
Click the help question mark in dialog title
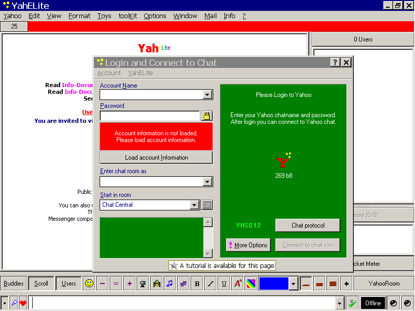pyautogui.click(x=335, y=62)
